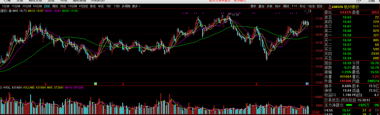Viewport: 380px width, 115px height.
Task: Select the 60分钟 period tab
Action: coord(37,6)
